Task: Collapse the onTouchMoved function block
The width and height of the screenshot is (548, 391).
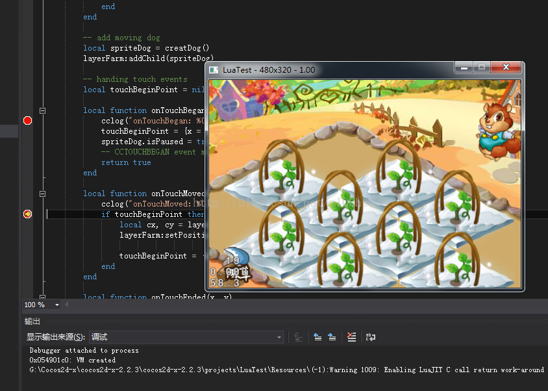Action: pyautogui.click(x=43, y=194)
